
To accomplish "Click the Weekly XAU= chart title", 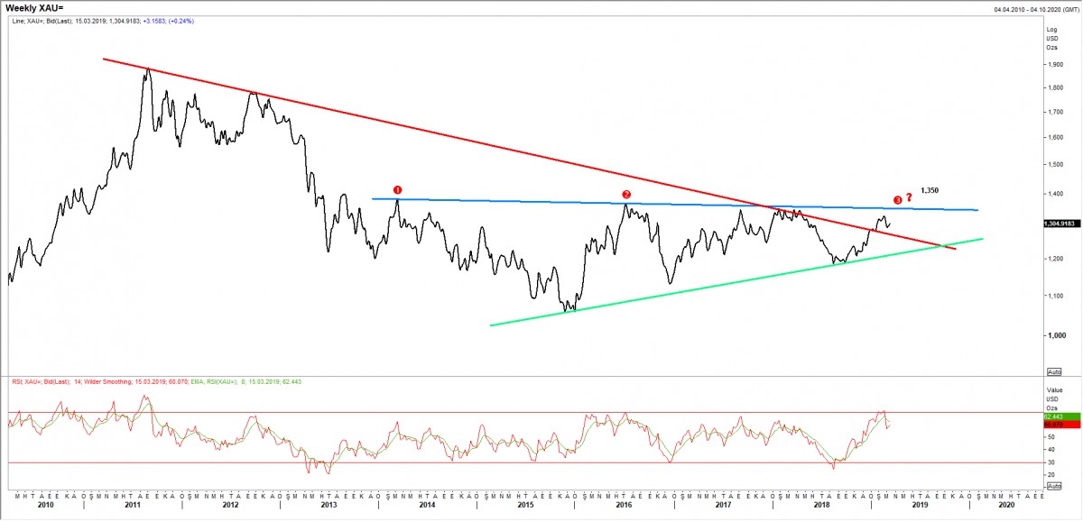I will tap(32, 8).
